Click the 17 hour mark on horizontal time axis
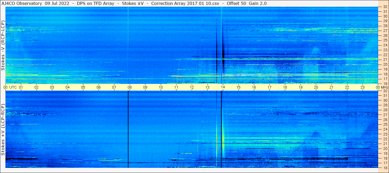Screen dimensions: 389x173 pos(269,87)
